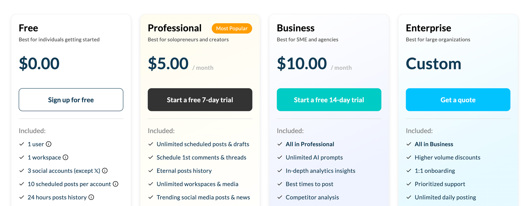The width and height of the screenshot is (531, 206).
Task: Click checkmark next to All in Business
Action: (x=409, y=144)
